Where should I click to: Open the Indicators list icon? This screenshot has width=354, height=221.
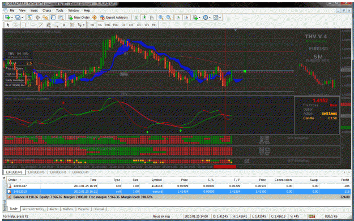coord(195,18)
